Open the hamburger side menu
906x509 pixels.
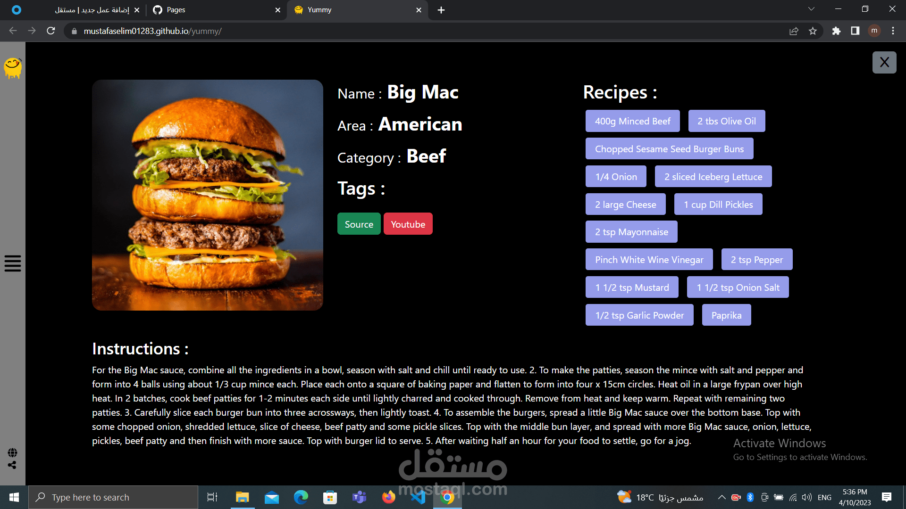[13, 263]
